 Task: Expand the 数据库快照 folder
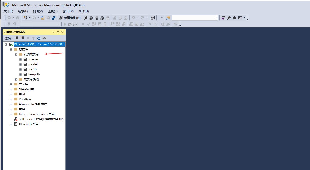pyautogui.click(x=16, y=79)
